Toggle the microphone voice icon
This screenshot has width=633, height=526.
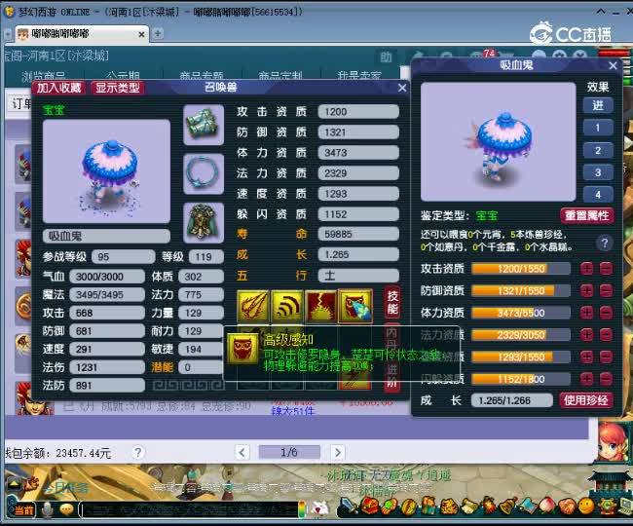point(48,509)
